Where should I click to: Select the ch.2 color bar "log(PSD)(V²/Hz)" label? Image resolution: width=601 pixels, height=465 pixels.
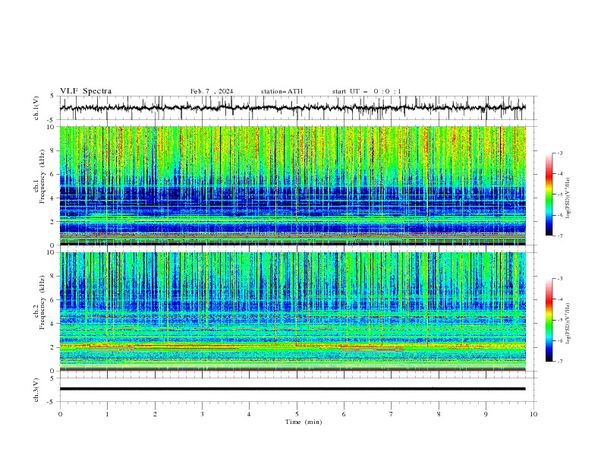(x=568, y=324)
